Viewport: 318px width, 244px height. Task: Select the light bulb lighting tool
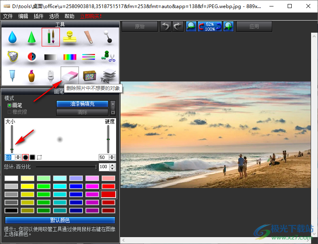[51, 76]
